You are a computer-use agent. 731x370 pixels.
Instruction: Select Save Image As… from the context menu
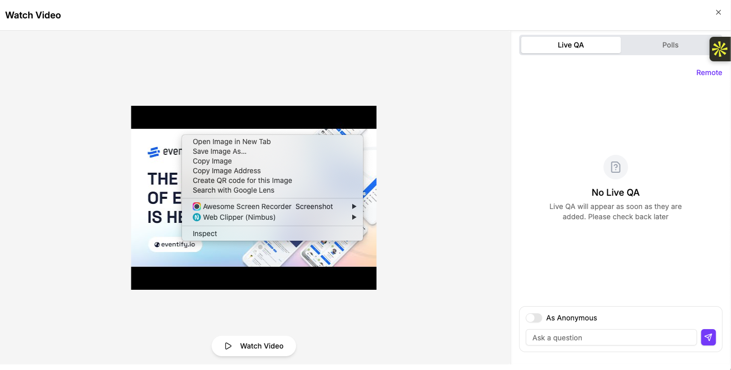point(272,151)
